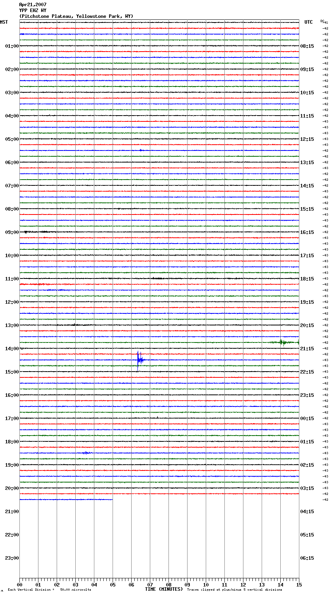The height and width of the screenshot is (595, 330).
Task: Click the 13:15 UTC time label
Action: coord(307,163)
